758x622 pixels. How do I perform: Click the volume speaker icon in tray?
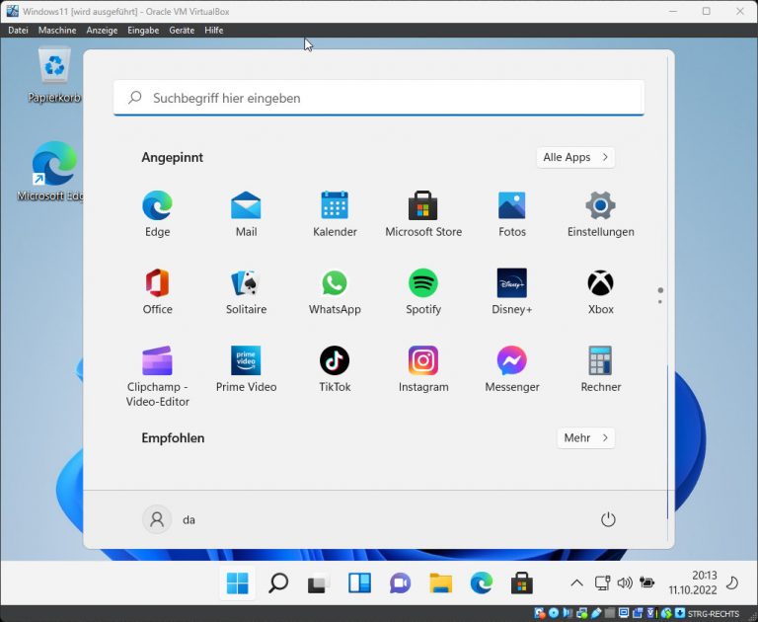pyautogui.click(x=625, y=583)
